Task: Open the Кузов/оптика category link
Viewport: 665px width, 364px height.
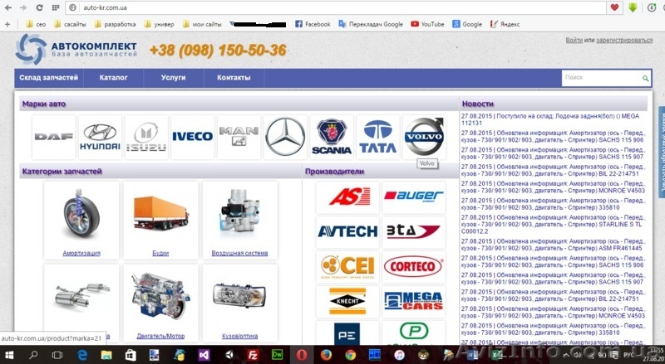Action: (x=239, y=336)
